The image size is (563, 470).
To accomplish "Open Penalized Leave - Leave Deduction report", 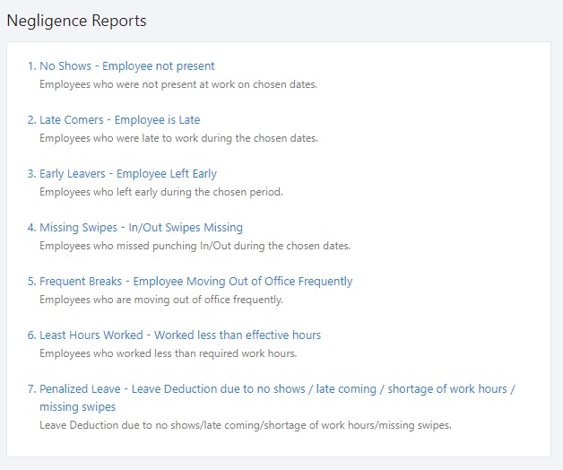I will pyautogui.click(x=272, y=397).
